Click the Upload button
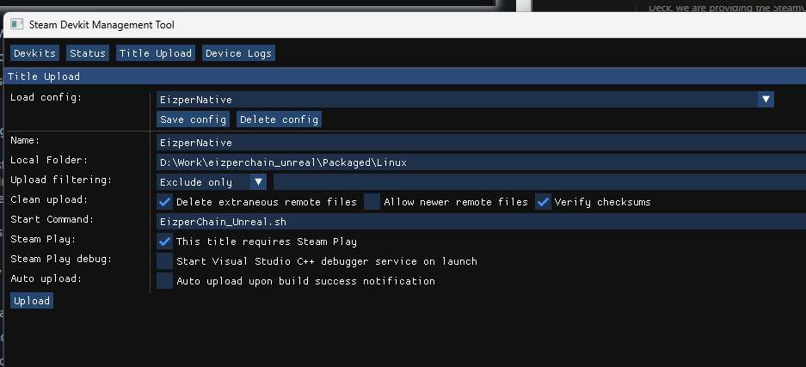Image resolution: width=806 pixels, height=367 pixels. pos(32,301)
